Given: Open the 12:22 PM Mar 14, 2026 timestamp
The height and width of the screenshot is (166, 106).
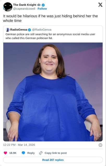Looking at the screenshot, I should 19,145.
